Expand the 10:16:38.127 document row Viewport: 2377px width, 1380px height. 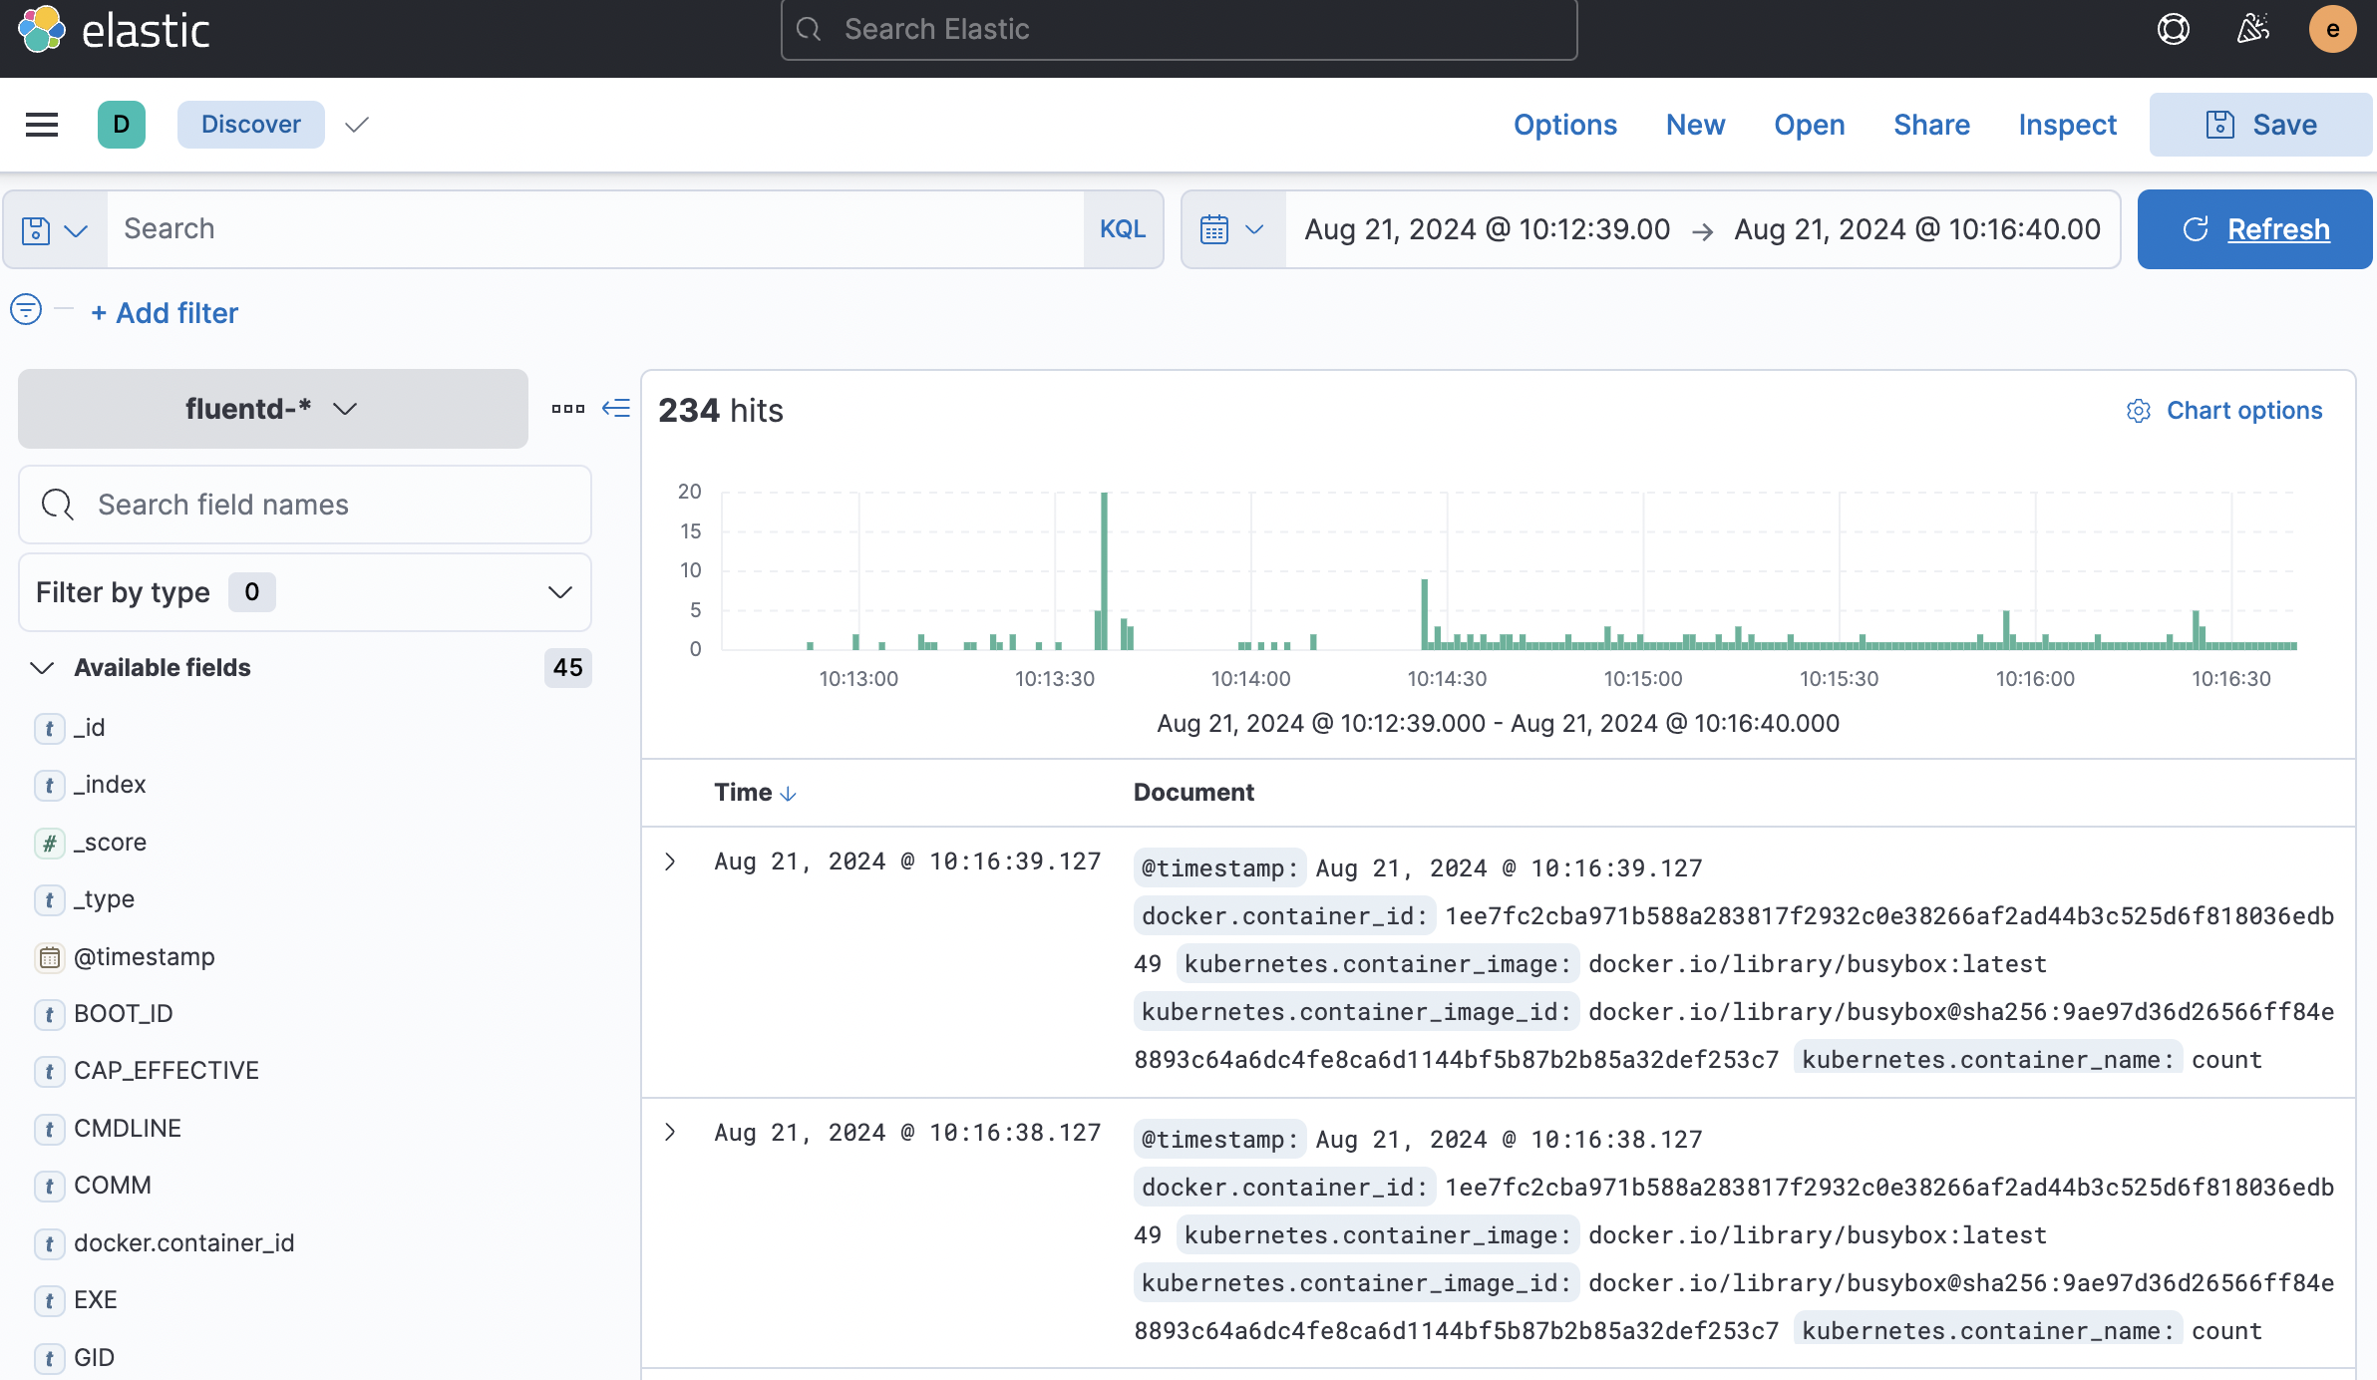(x=671, y=1133)
